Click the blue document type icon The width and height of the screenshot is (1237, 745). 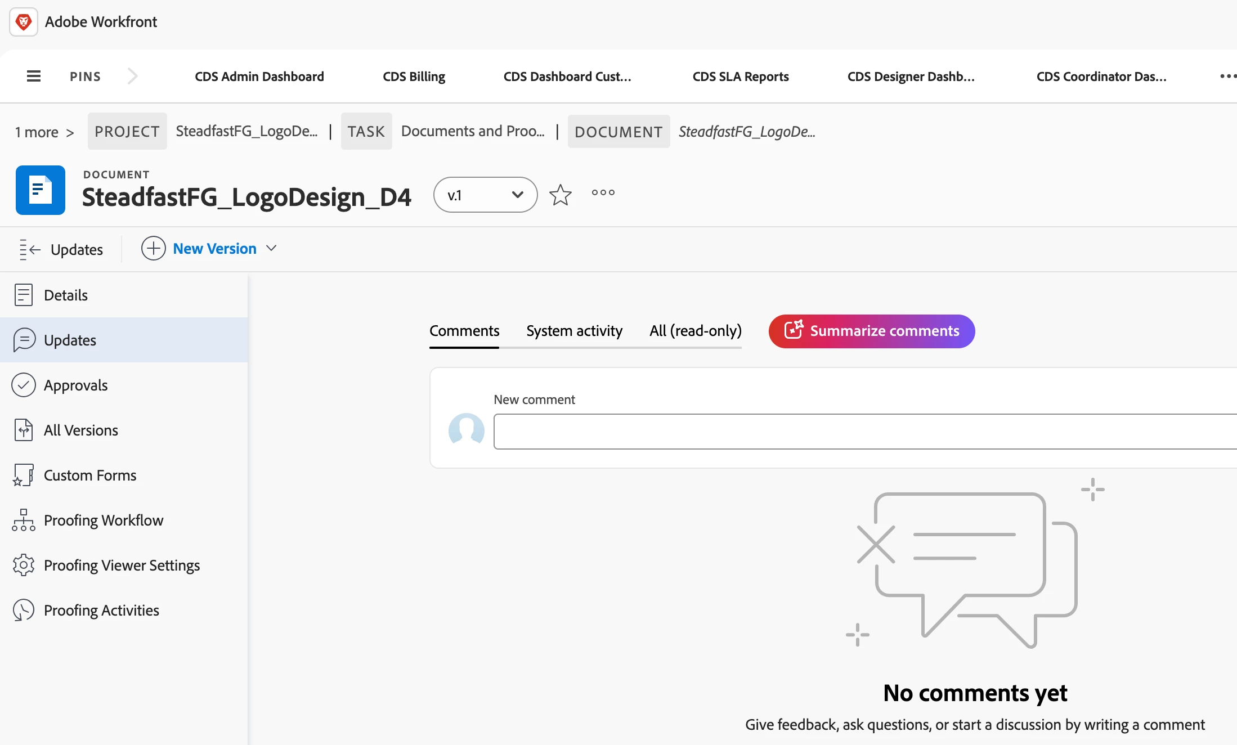click(x=41, y=190)
